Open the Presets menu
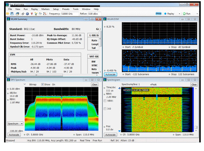 click(66, 9)
